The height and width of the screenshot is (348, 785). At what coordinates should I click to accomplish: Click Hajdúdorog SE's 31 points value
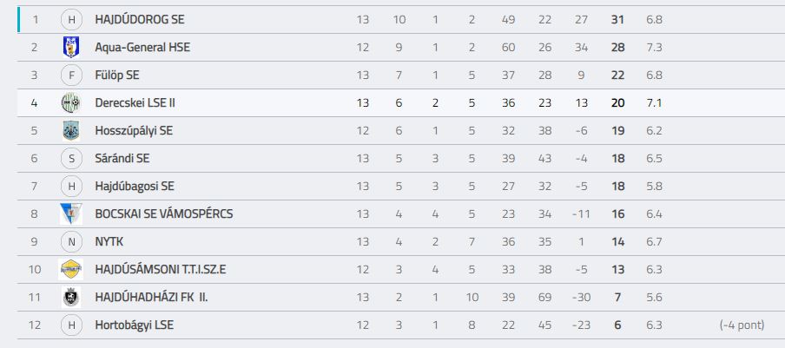point(617,19)
